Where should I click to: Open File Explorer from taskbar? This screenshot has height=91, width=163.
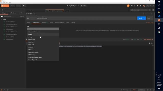point(159,12)
